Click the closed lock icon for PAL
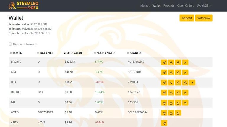This screenshot has width=227, height=127. [171, 103]
